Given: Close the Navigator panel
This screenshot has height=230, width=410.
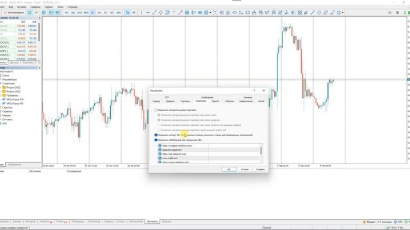Looking at the screenshot, I should pyautogui.click(x=40, y=68).
